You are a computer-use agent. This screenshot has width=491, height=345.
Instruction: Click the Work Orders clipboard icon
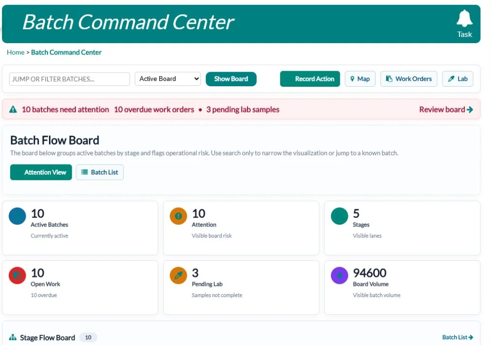click(389, 79)
